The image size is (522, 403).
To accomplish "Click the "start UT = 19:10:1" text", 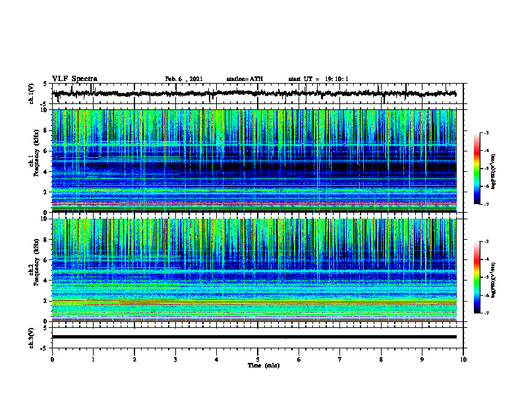I will click(318, 79).
